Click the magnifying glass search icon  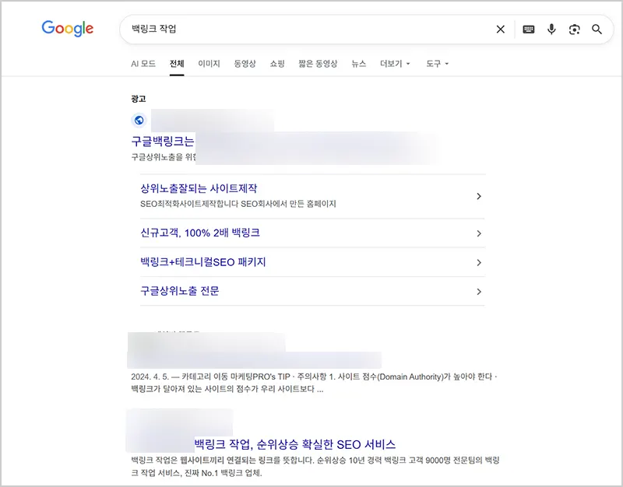click(597, 30)
